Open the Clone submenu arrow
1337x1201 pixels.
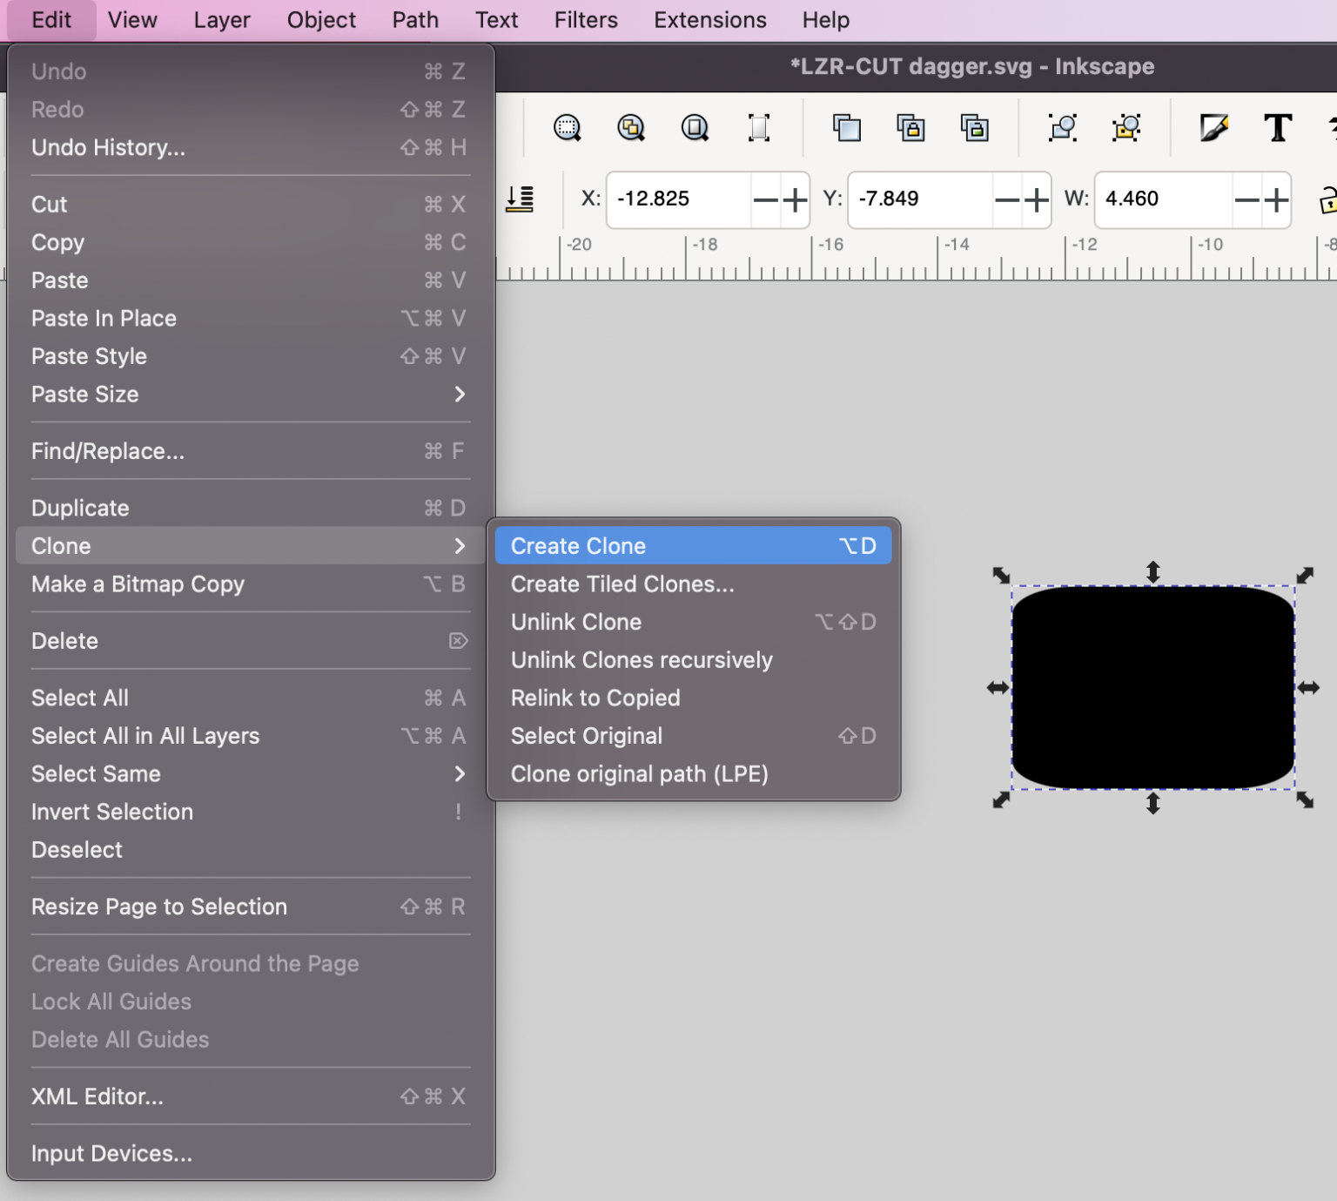pyautogui.click(x=460, y=546)
